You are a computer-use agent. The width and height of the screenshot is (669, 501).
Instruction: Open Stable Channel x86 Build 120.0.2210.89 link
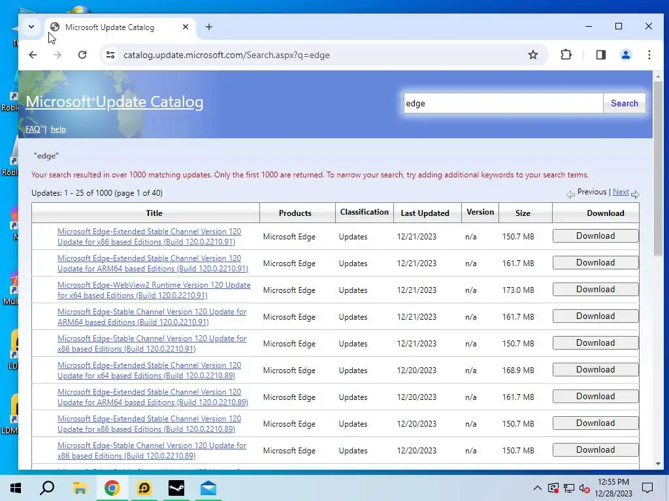[x=152, y=451]
